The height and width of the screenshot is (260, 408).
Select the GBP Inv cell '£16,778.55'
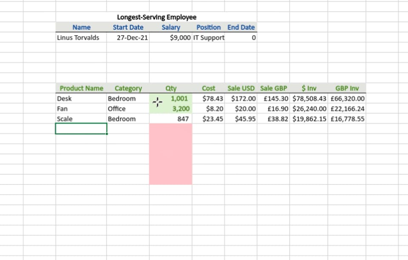pos(347,119)
